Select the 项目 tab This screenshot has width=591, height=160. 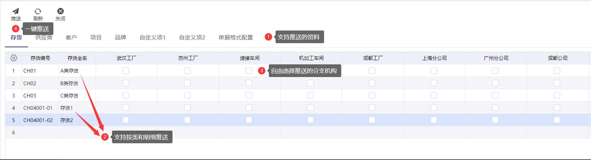pos(96,37)
